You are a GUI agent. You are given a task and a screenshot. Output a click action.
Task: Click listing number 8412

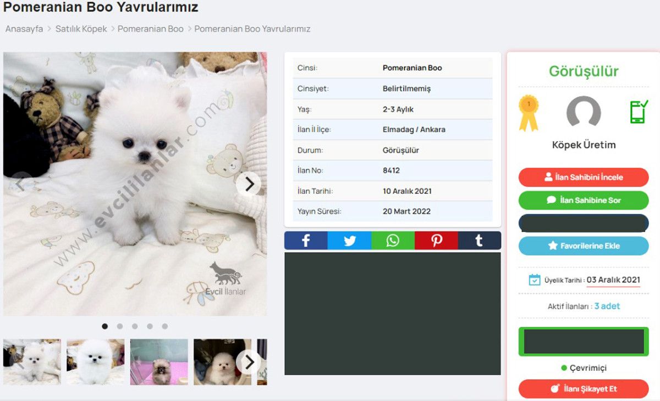click(x=391, y=170)
